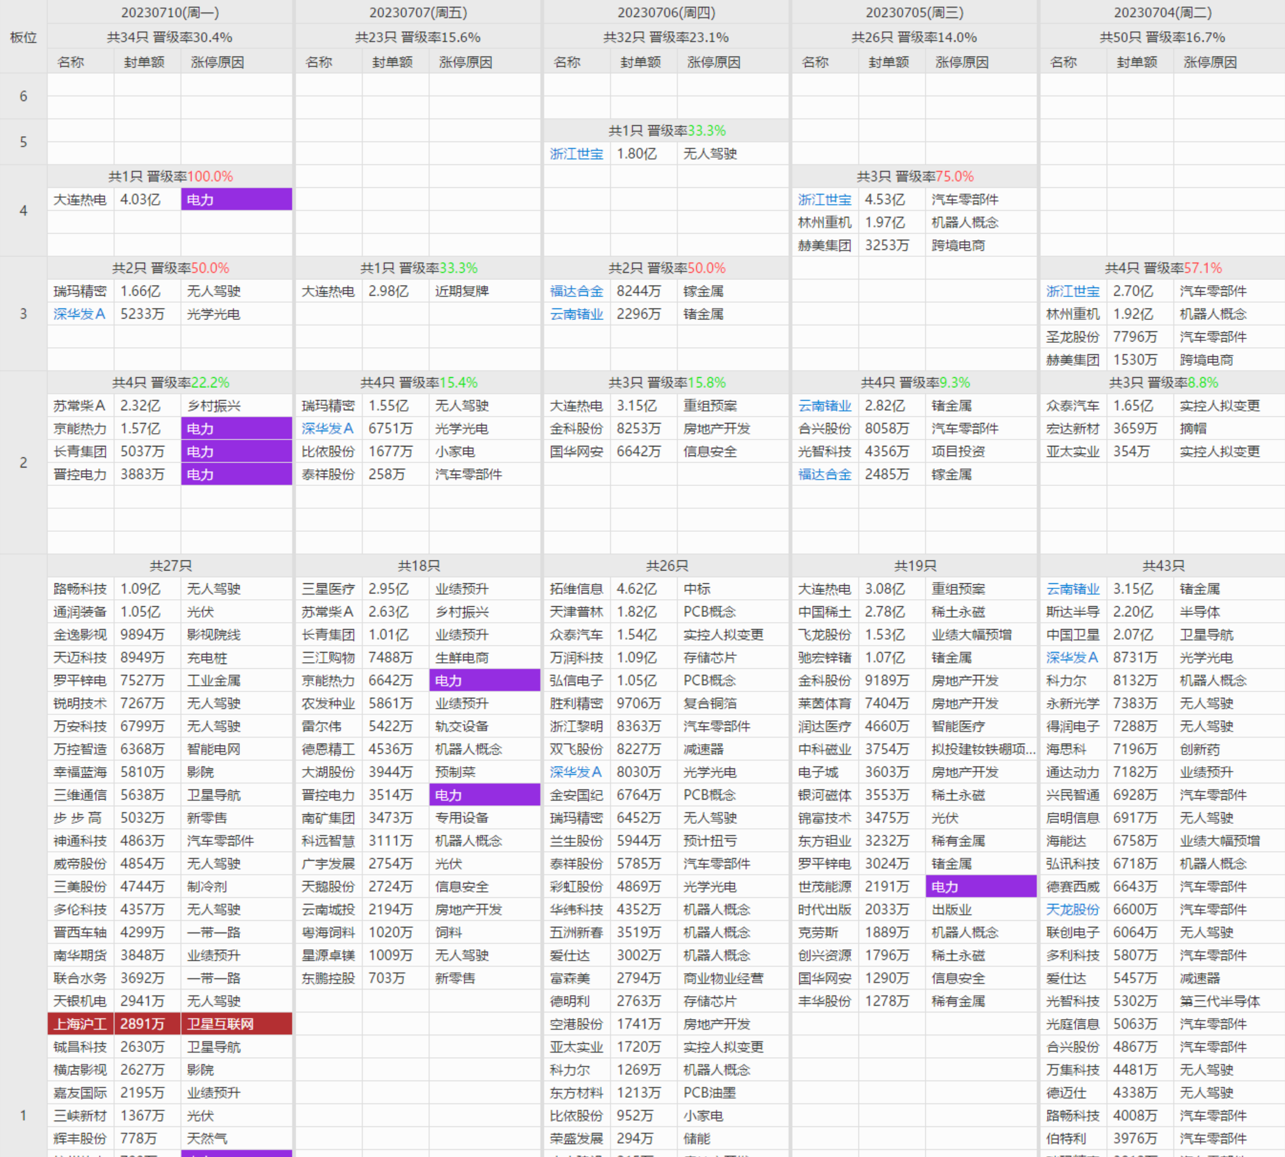Viewport: 1285px width, 1157px height.
Task: Click 共4只 晋级率22.2% group header
Action: tap(170, 383)
